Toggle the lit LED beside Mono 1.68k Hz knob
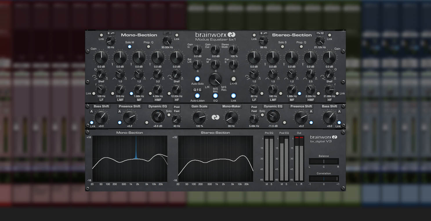The image size is (431, 221). (131, 93)
